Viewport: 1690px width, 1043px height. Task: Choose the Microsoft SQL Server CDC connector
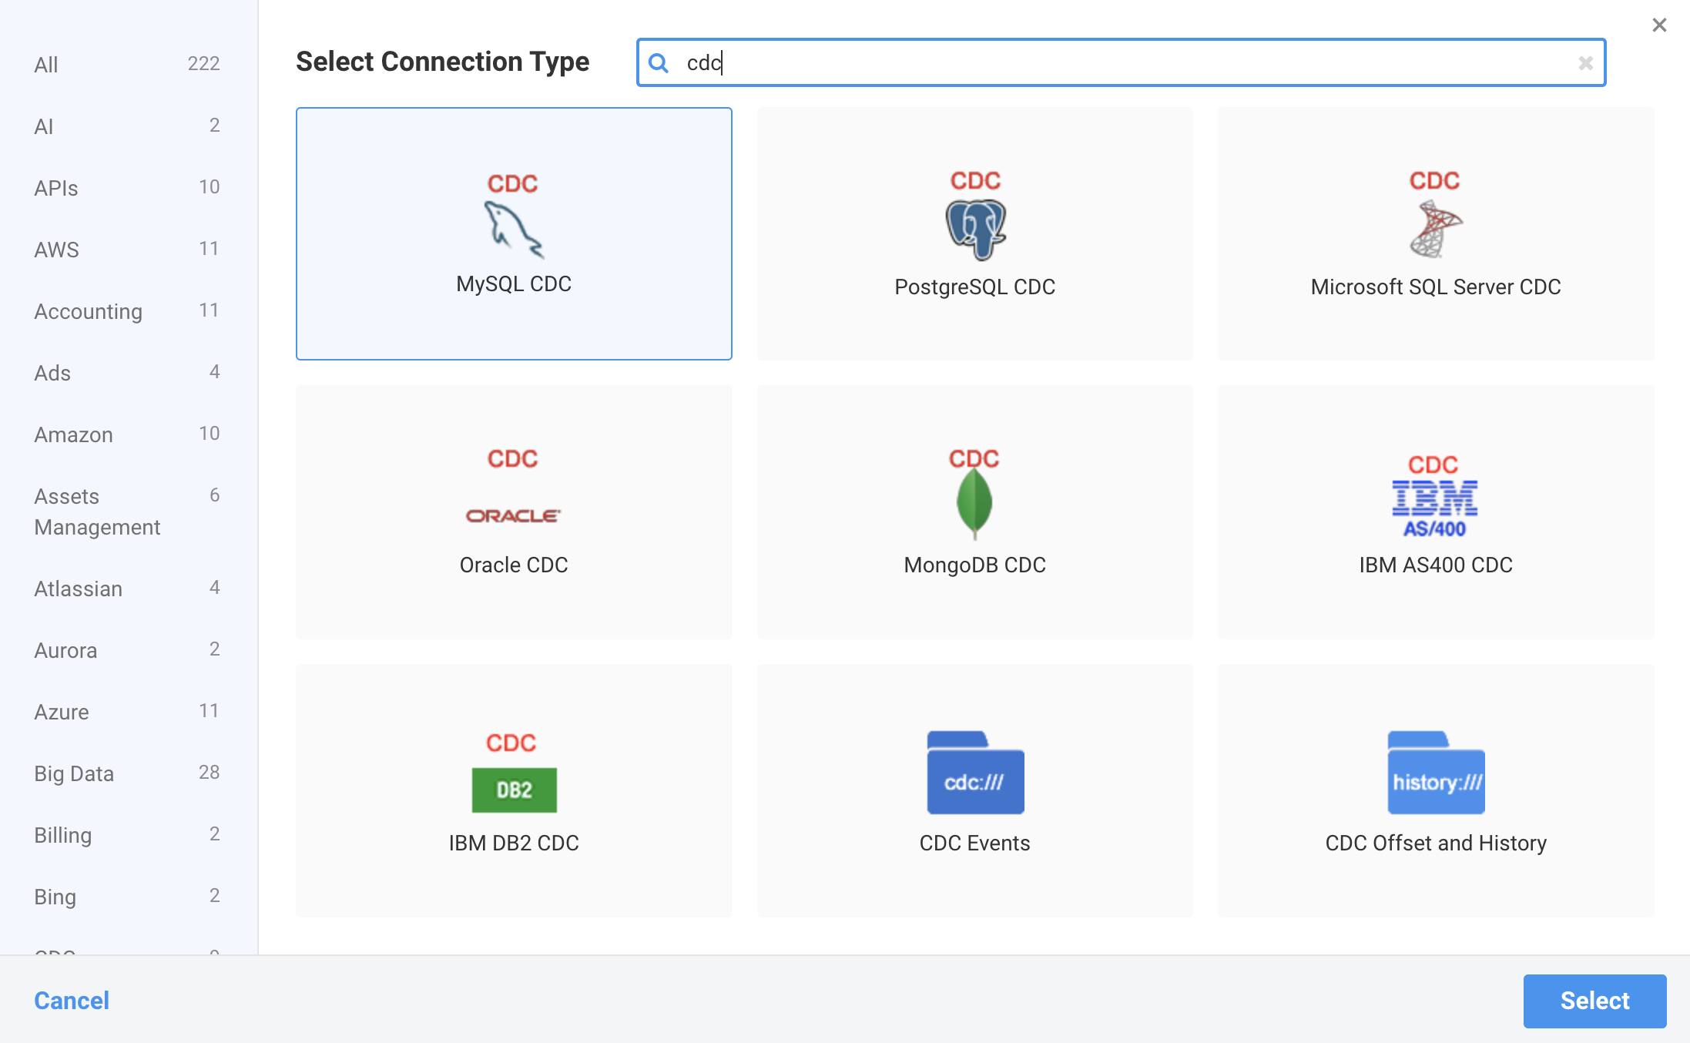point(1434,233)
